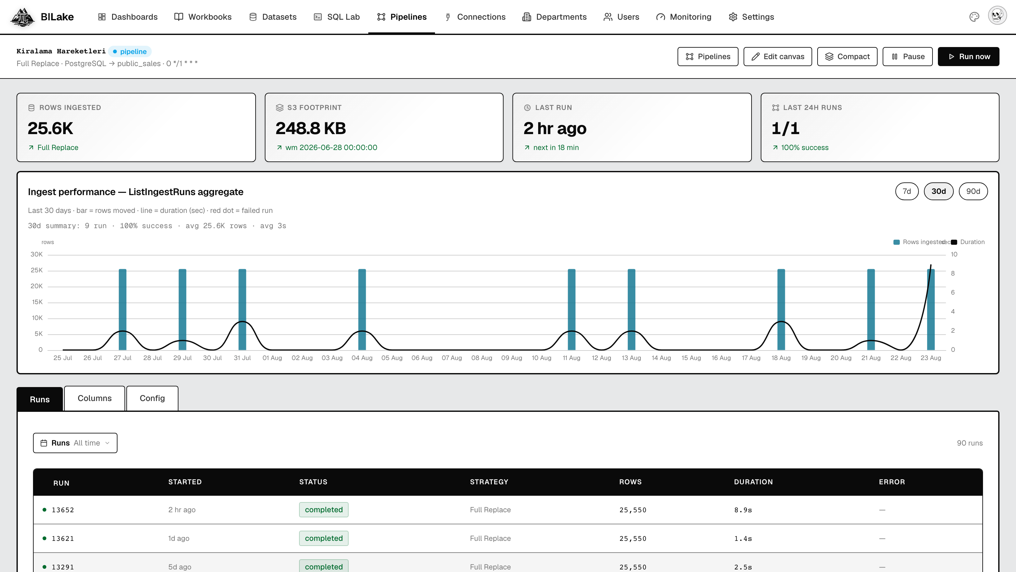Switch to the Config tab
1016x572 pixels.
pos(152,398)
